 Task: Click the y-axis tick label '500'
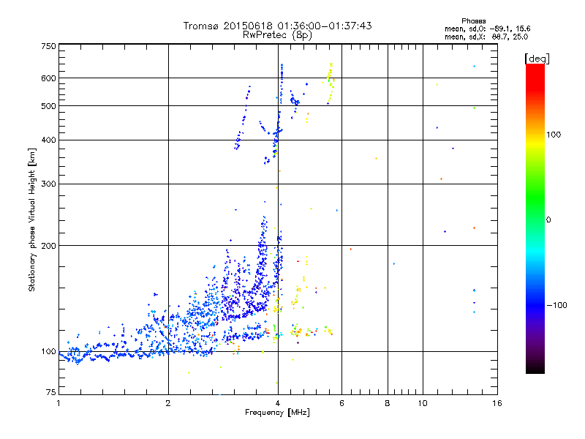point(48,106)
